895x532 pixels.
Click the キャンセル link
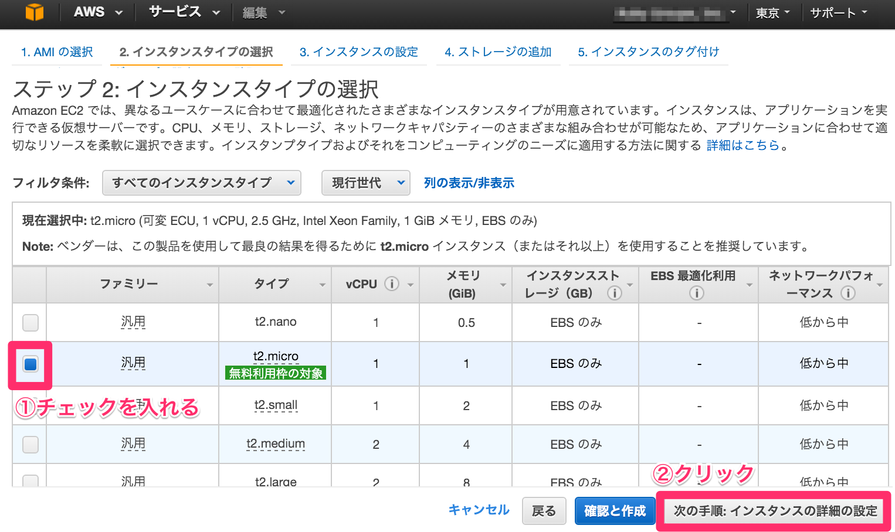pyautogui.click(x=479, y=510)
